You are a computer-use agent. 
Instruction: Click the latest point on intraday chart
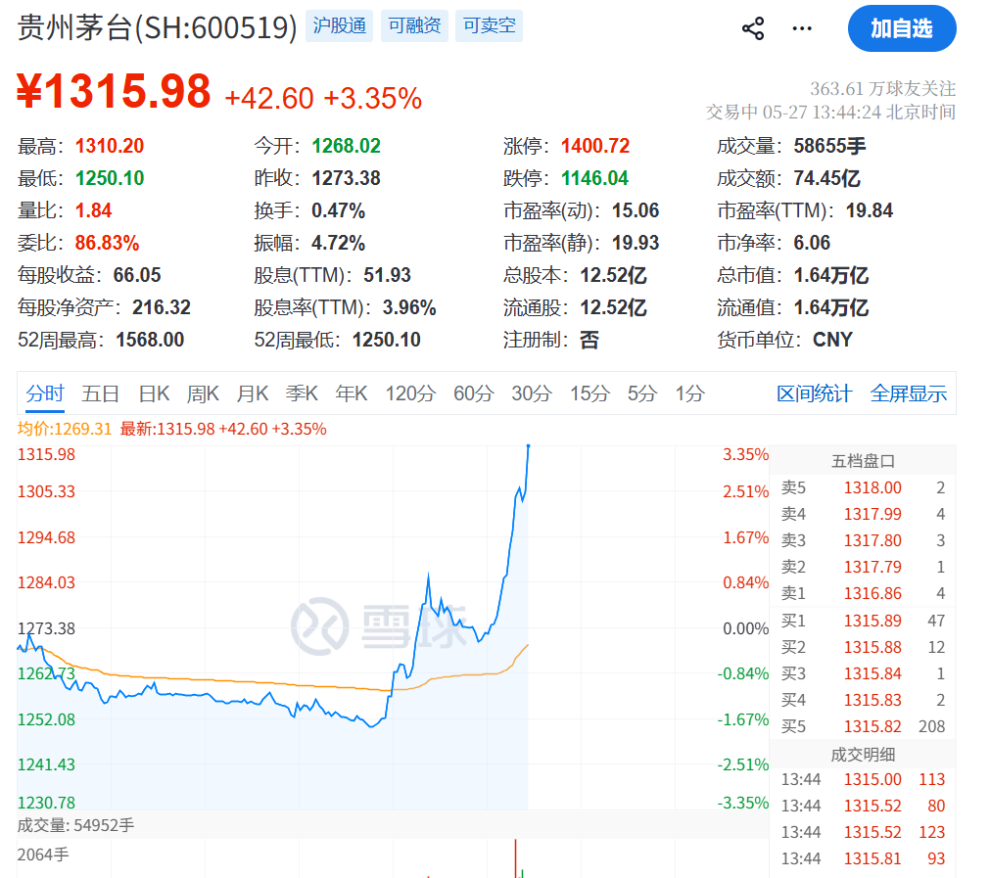click(529, 446)
